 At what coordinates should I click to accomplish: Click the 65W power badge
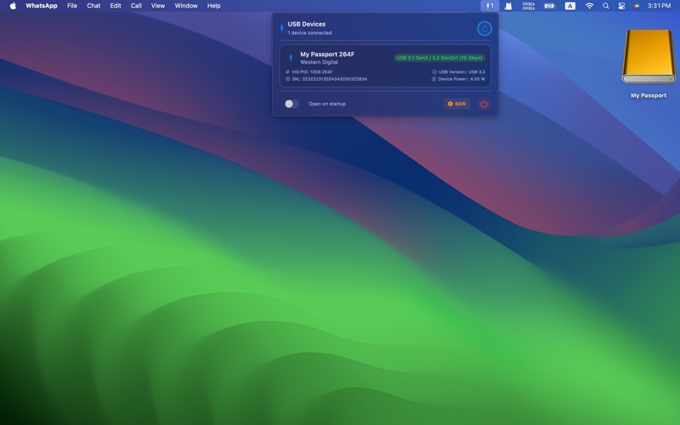pyautogui.click(x=456, y=104)
